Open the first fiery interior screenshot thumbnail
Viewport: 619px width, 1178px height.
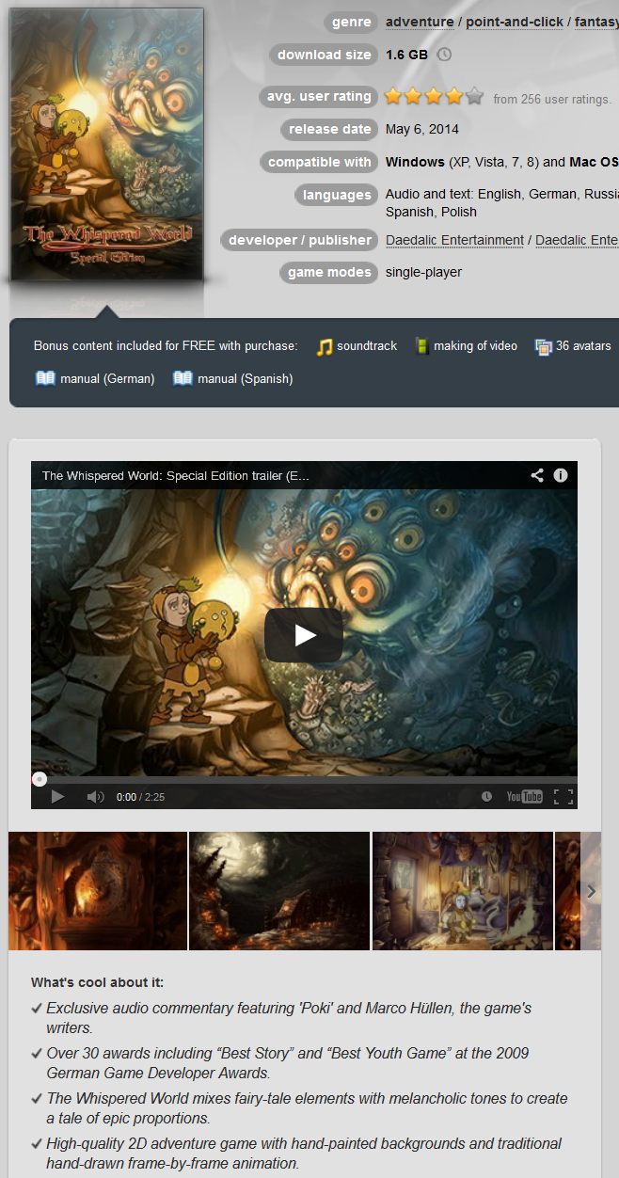[x=98, y=891]
